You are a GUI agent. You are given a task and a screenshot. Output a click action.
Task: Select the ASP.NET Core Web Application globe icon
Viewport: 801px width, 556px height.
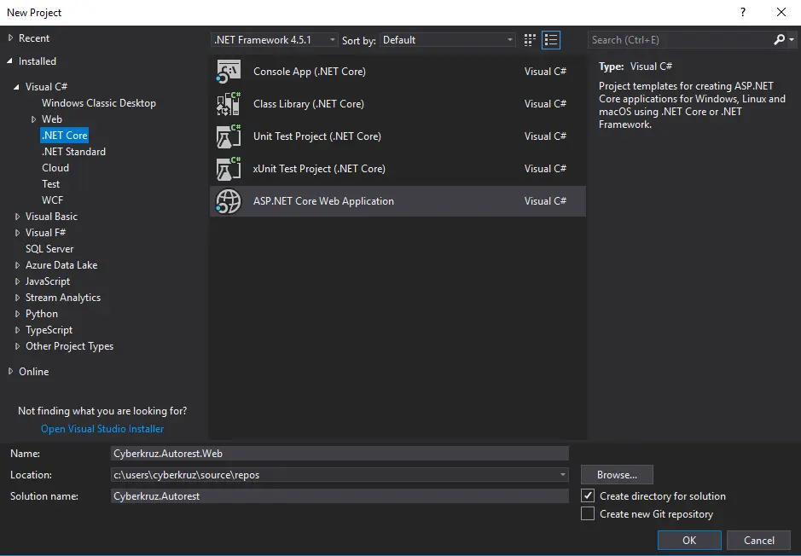[x=229, y=201]
